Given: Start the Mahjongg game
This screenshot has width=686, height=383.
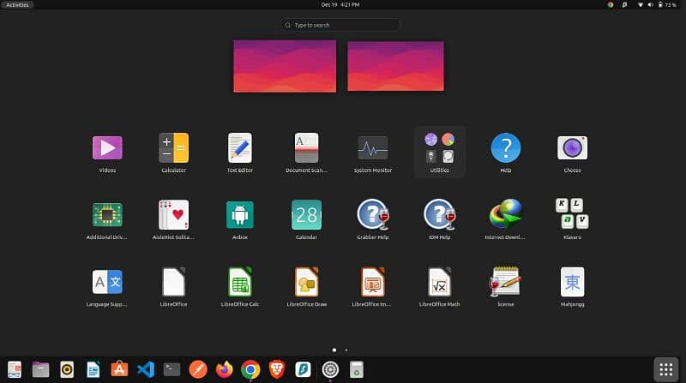Looking at the screenshot, I should [x=572, y=282].
